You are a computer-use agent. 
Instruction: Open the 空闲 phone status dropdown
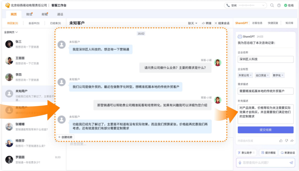point(245,5)
